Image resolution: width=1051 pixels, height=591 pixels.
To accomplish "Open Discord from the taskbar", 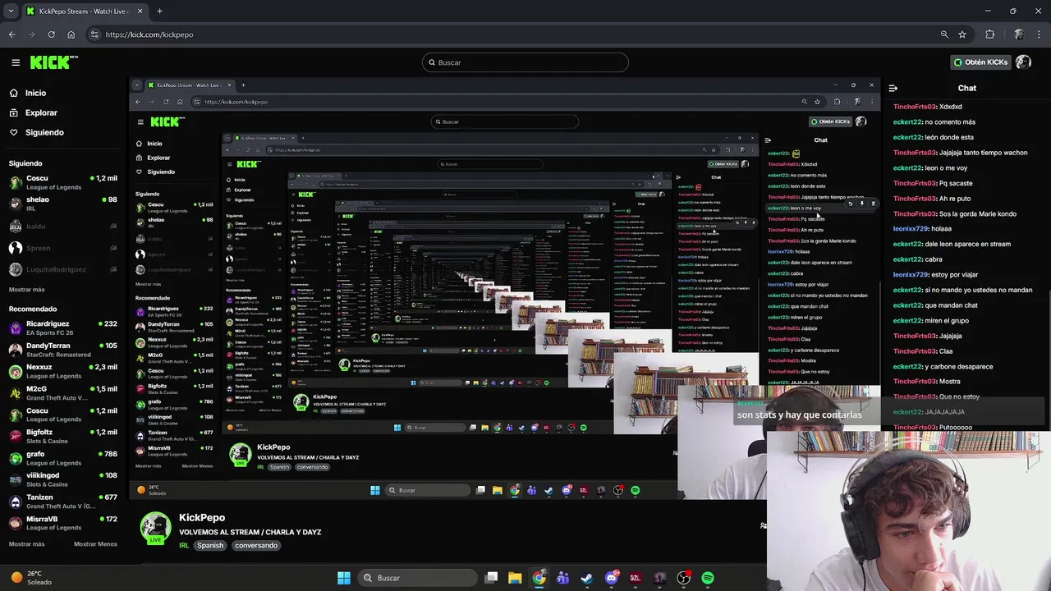I will tap(611, 578).
